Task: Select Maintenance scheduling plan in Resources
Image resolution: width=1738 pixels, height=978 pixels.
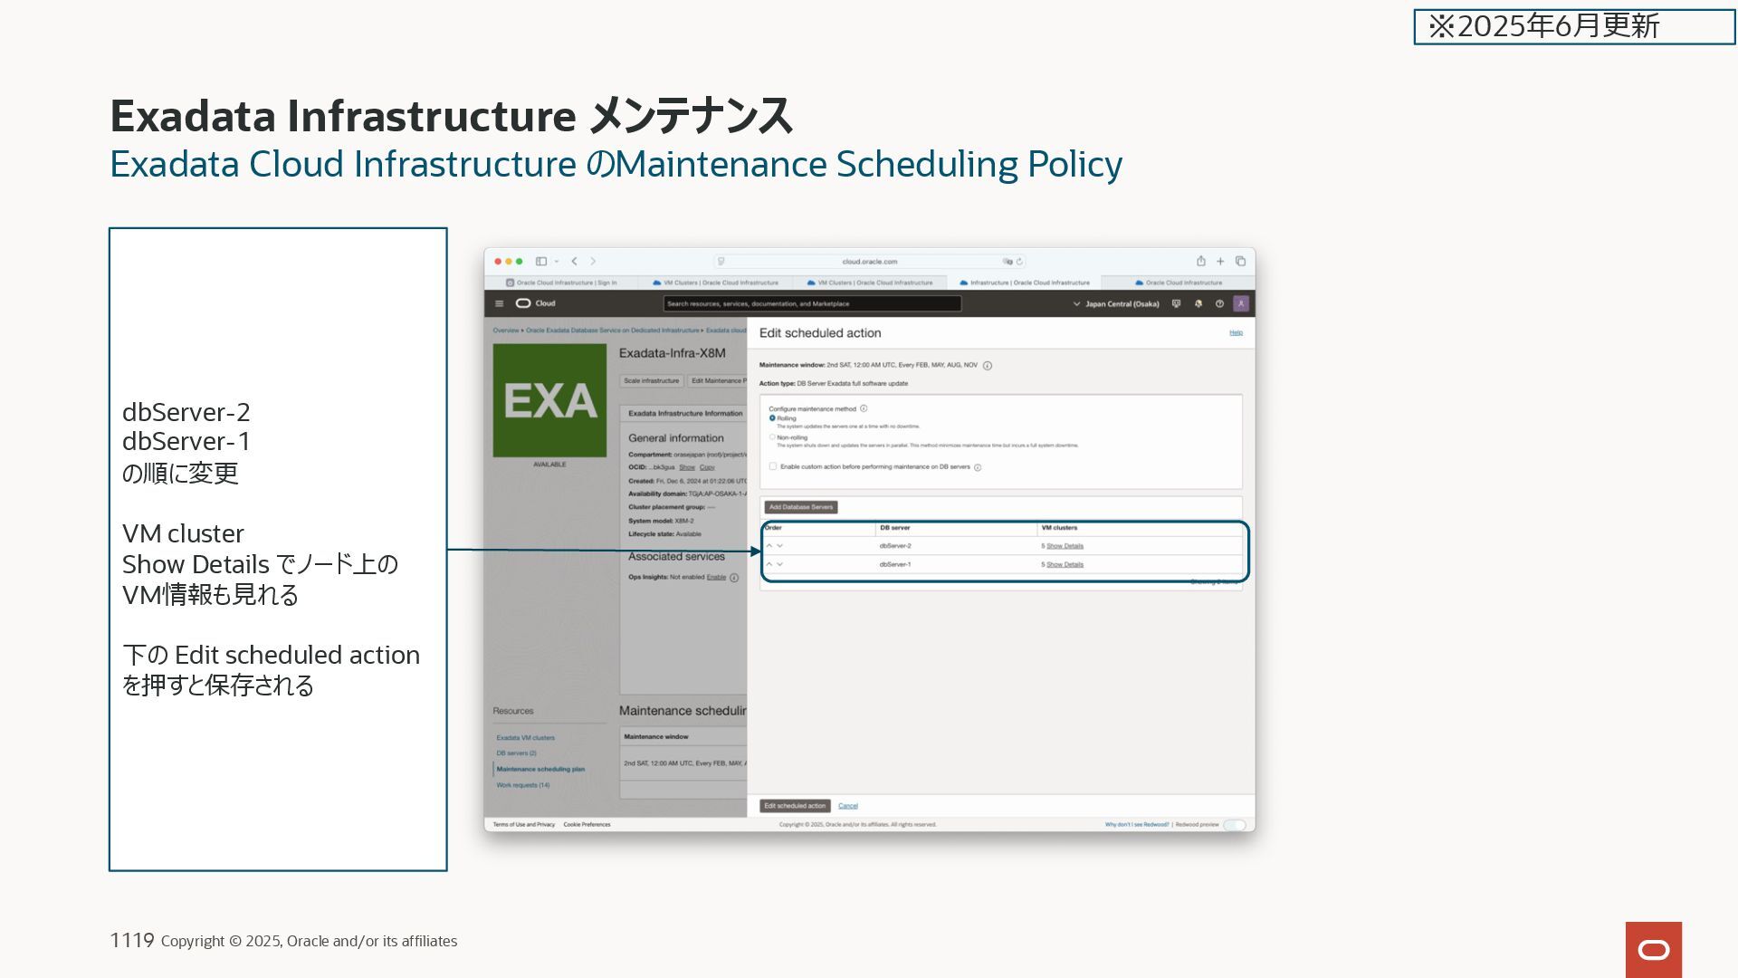Action: tap(540, 769)
